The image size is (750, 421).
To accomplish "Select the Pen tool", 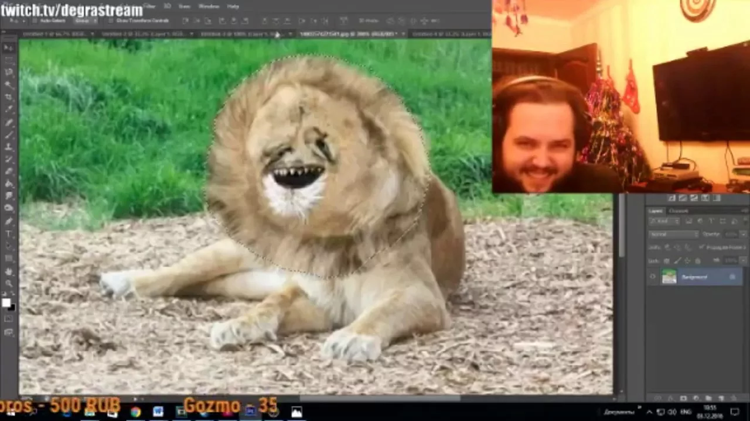I will tap(9, 222).
